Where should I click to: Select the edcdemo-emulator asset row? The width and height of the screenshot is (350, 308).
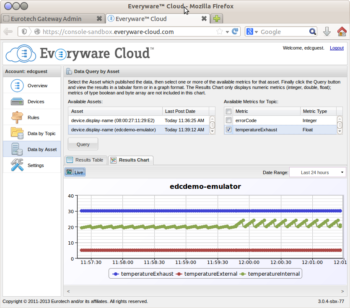(x=139, y=130)
